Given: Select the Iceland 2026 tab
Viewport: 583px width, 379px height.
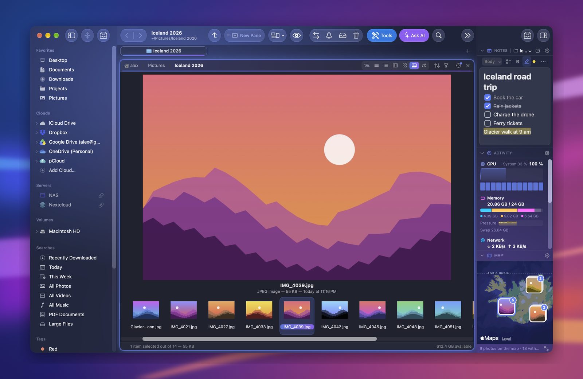Looking at the screenshot, I should 164,51.
